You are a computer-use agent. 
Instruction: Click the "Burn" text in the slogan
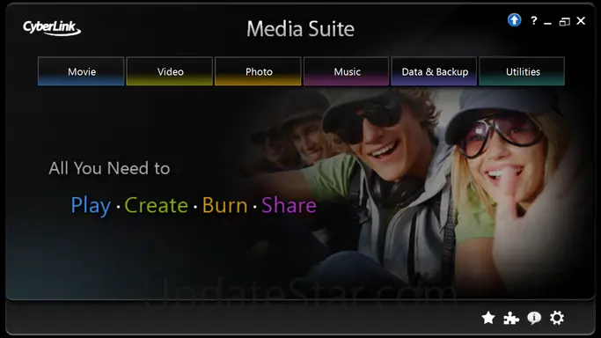tap(224, 205)
